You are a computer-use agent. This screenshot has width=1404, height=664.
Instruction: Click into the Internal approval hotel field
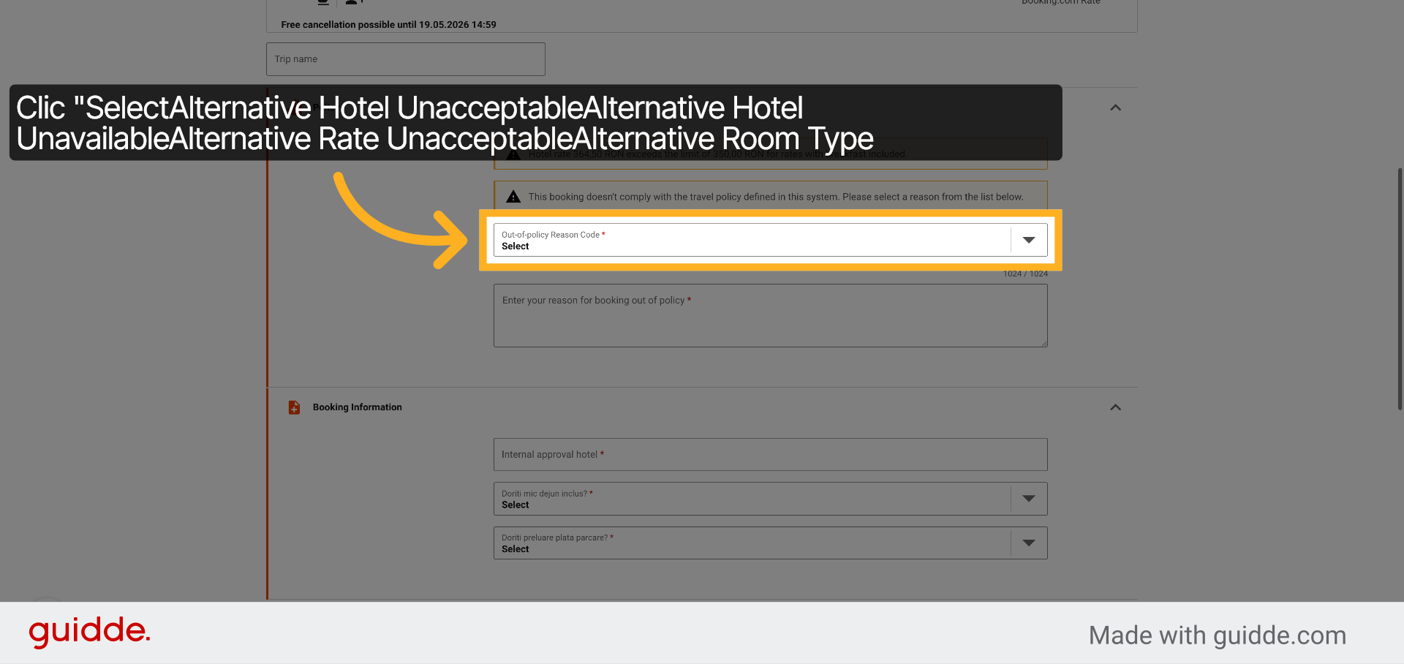770,455
